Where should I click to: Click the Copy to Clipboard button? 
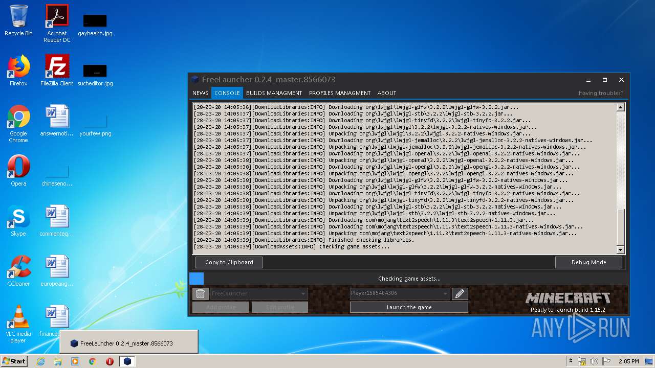229,262
